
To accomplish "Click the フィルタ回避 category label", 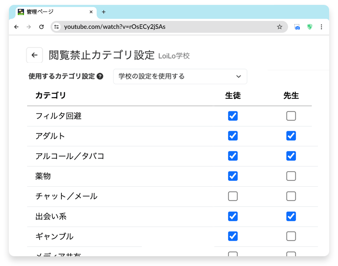I will click(58, 116).
